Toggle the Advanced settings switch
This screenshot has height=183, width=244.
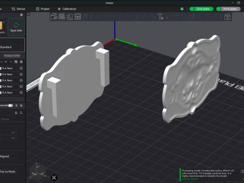pyautogui.click(x=11, y=105)
